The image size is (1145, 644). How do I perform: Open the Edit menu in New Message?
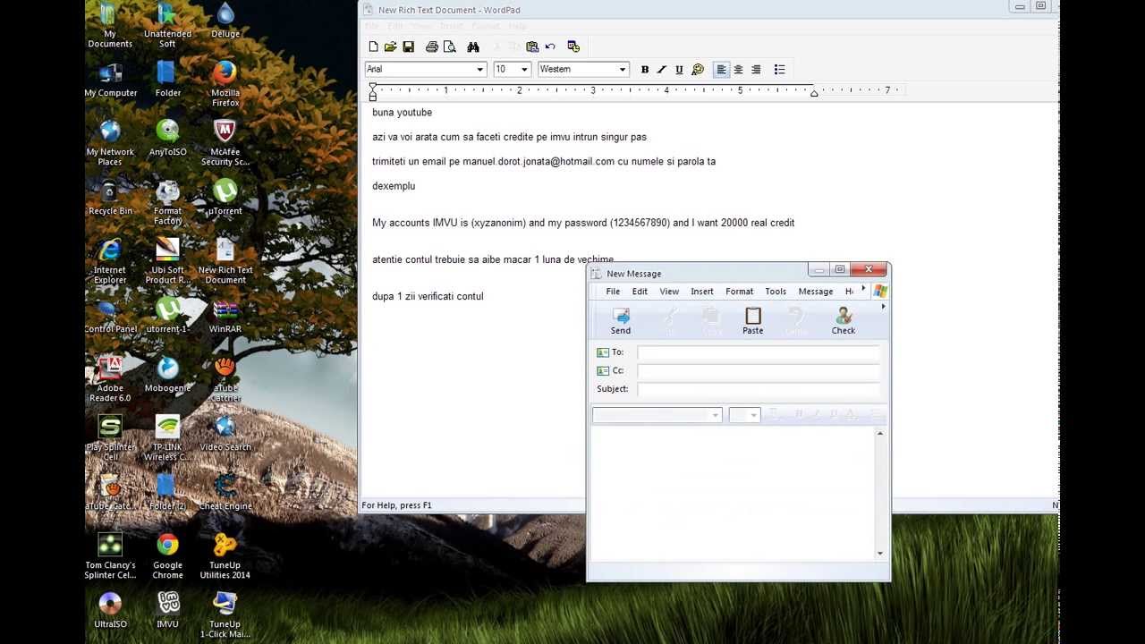[640, 292]
